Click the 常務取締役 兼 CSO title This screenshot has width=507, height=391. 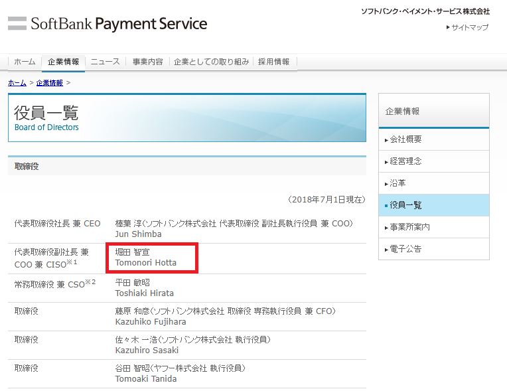coord(55,284)
